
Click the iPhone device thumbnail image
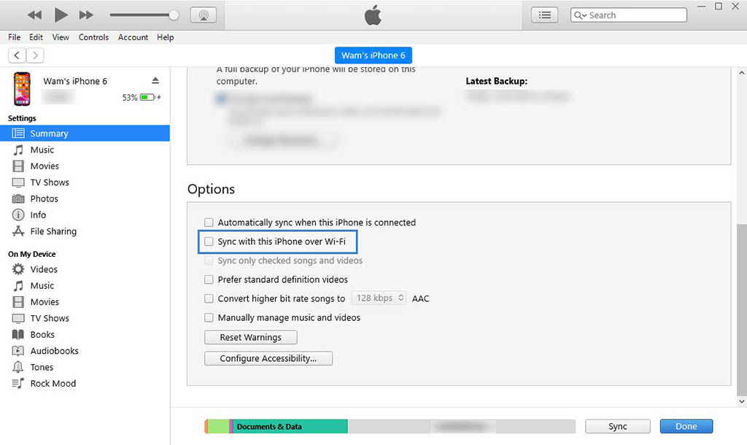pos(22,88)
